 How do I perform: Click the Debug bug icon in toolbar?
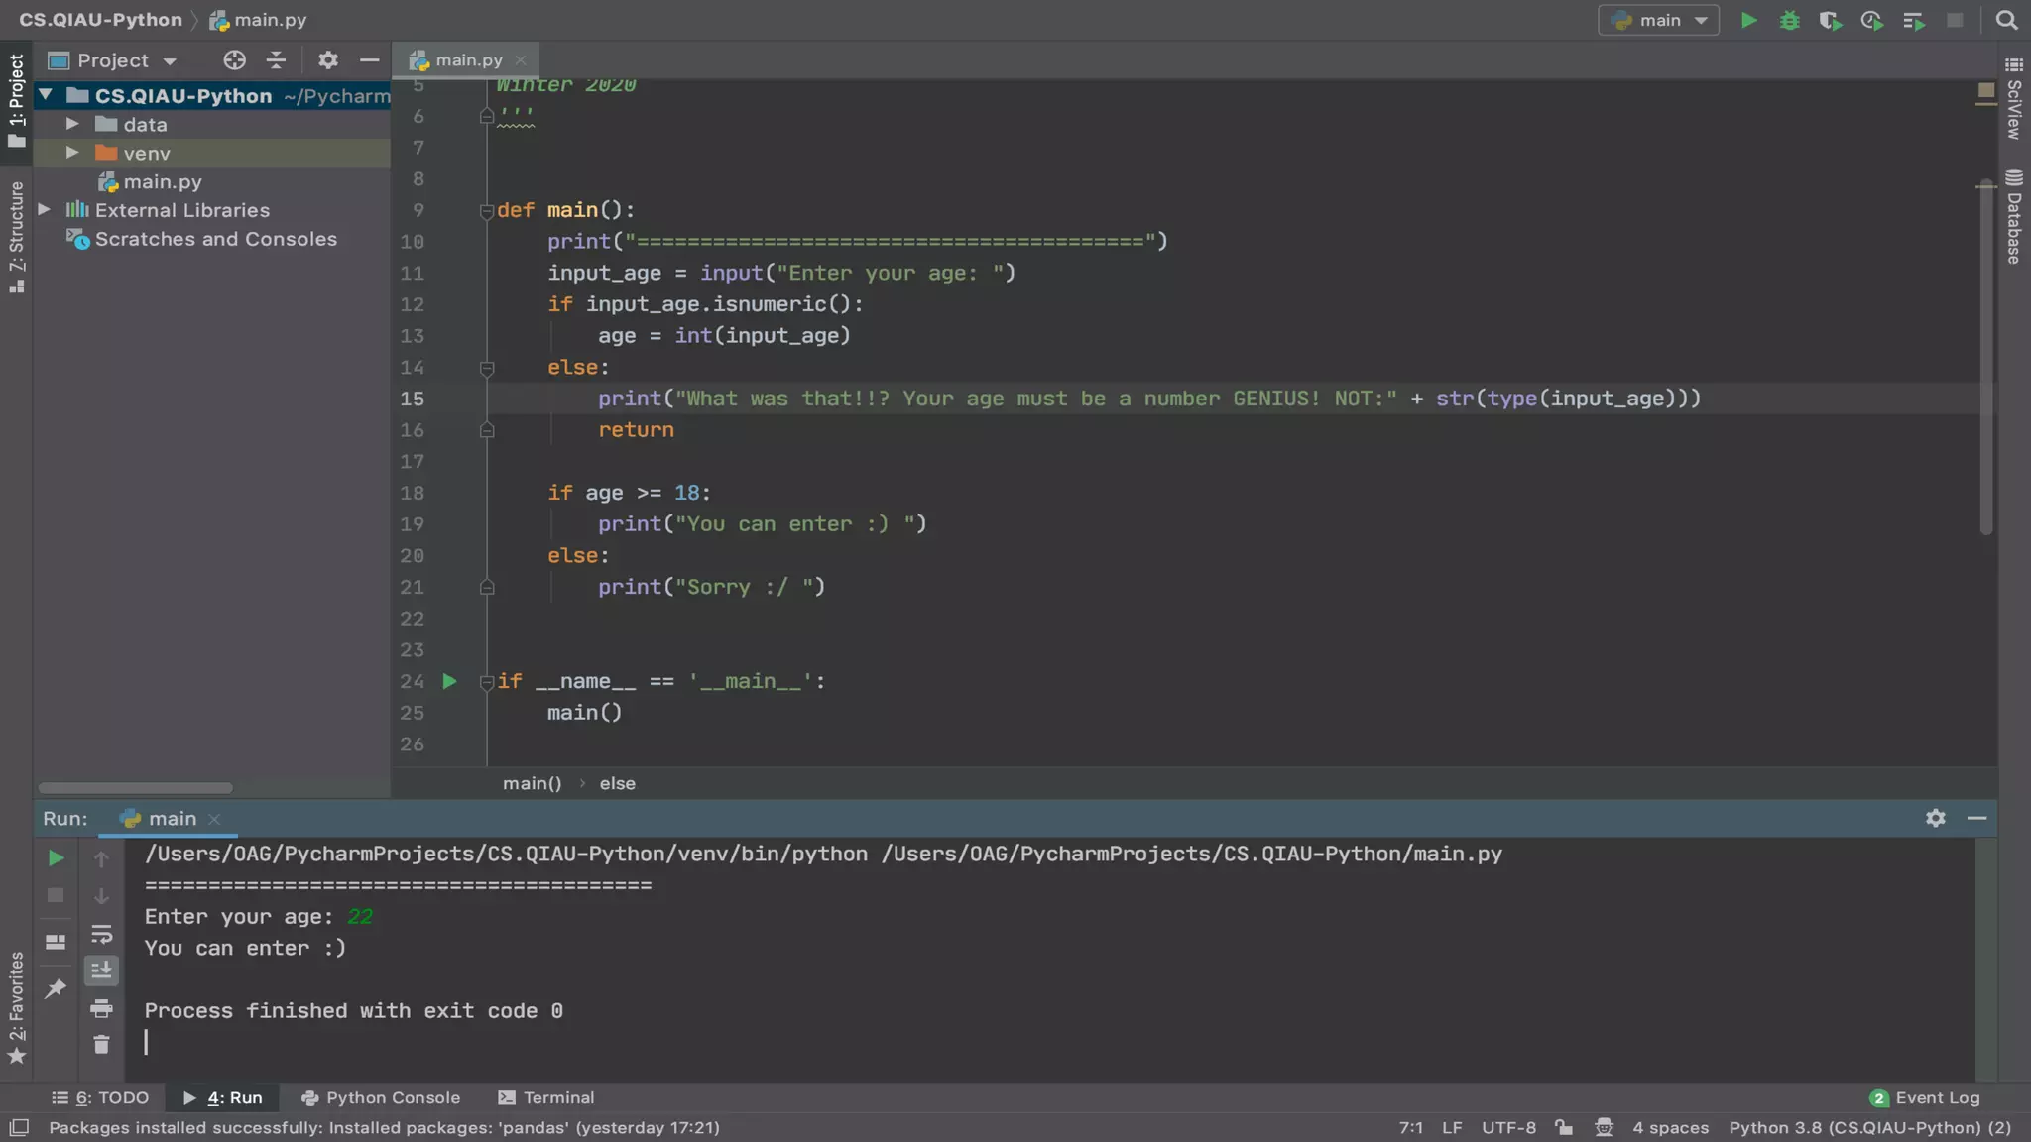click(x=1789, y=20)
